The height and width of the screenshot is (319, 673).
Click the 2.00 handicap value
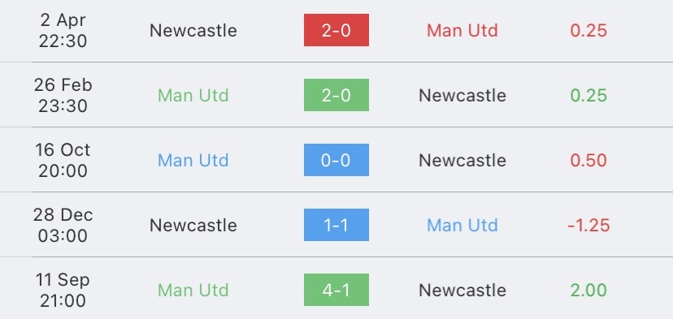[588, 291]
